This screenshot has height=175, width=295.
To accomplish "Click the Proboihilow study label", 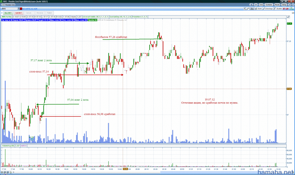I will 140,17.
